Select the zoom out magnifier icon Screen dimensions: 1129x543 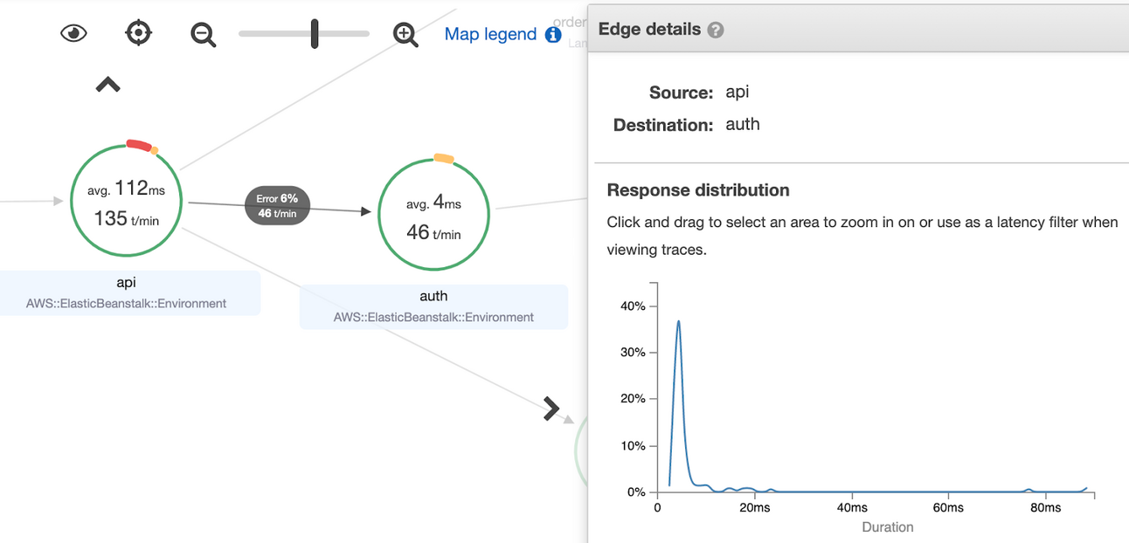(203, 34)
